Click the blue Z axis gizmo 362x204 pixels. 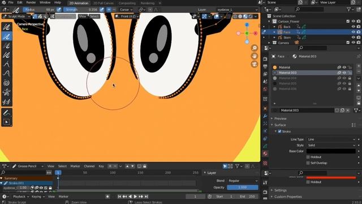[x=247, y=25]
